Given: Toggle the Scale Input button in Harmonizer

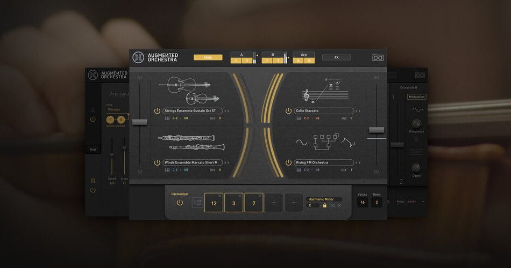Looking at the screenshot, I should click(197, 203).
